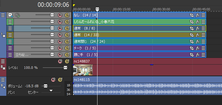Mute the nc148115 audio track
Screen dimensions: 222x105
pos(53,80)
